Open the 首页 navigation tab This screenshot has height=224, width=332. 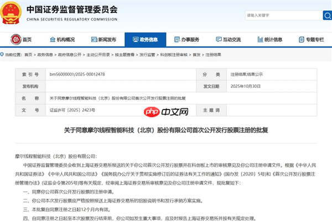21,39
